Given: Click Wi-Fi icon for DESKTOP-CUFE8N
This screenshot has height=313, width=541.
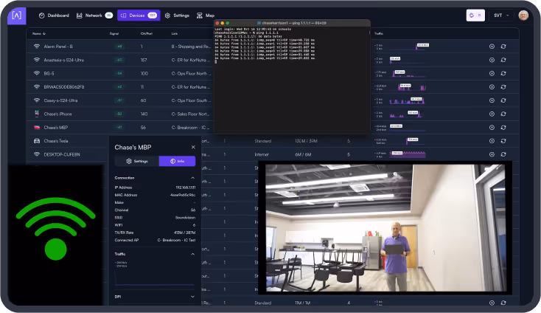Looking at the screenshot, I should [37, 154].
